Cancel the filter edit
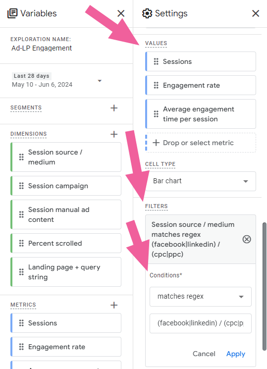The height and width of the screenshot is (369, 267). [x=204, y=354]
